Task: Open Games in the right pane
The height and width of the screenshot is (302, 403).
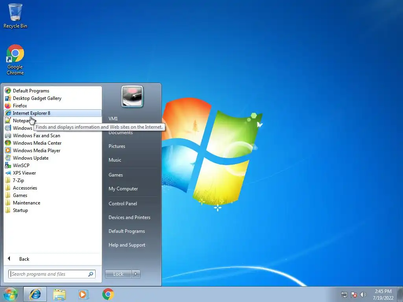Action: coord(116,175)
